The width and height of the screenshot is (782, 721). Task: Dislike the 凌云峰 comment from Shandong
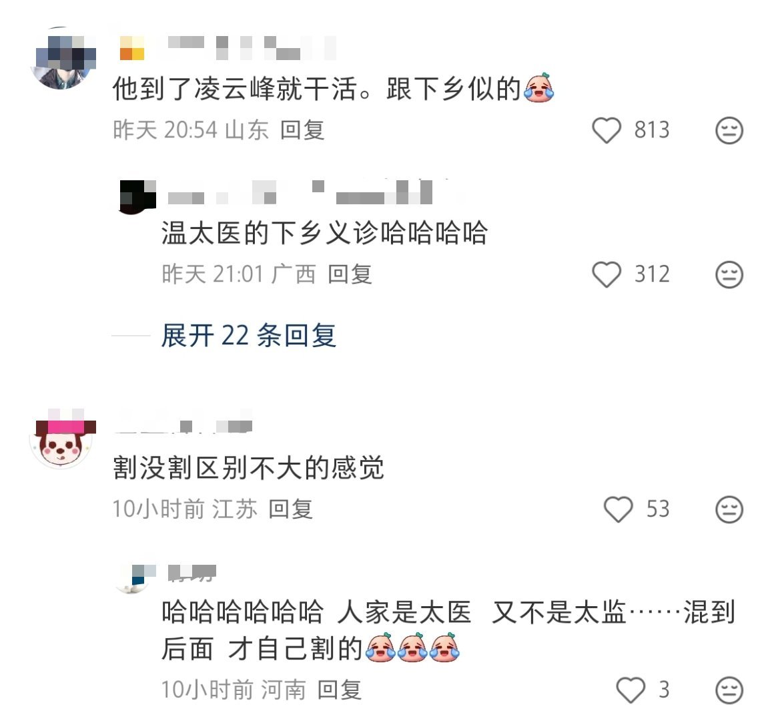[x=729, y=130]
